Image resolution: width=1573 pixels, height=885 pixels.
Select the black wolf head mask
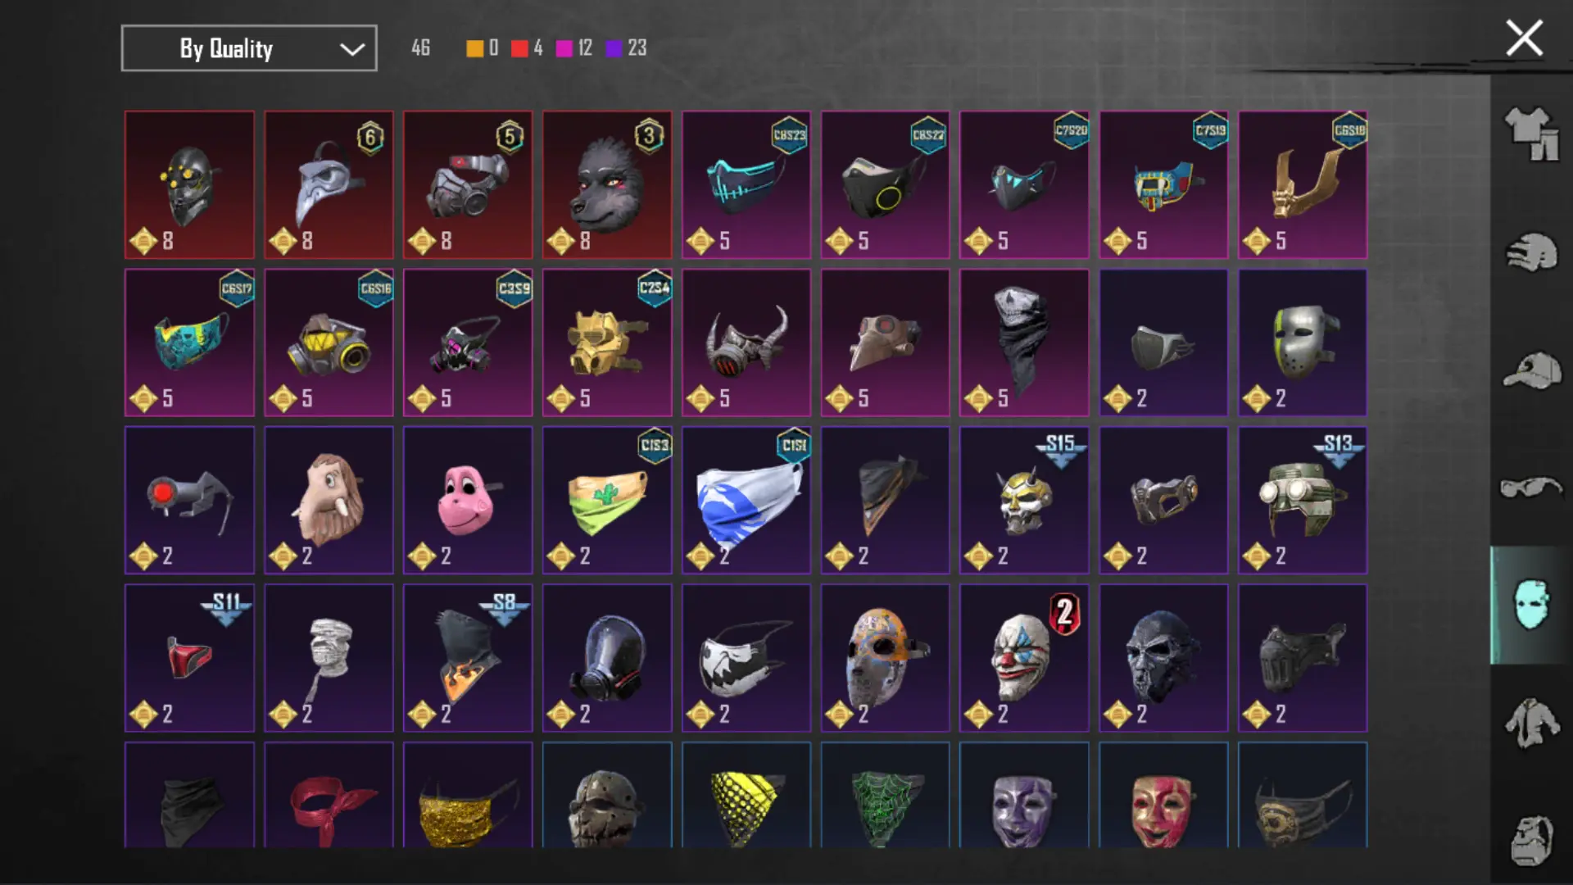tap(607, 185)
